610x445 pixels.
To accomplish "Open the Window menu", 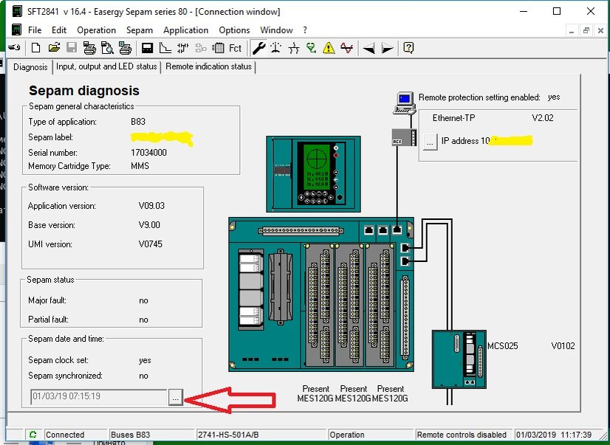I will [276, 30].
